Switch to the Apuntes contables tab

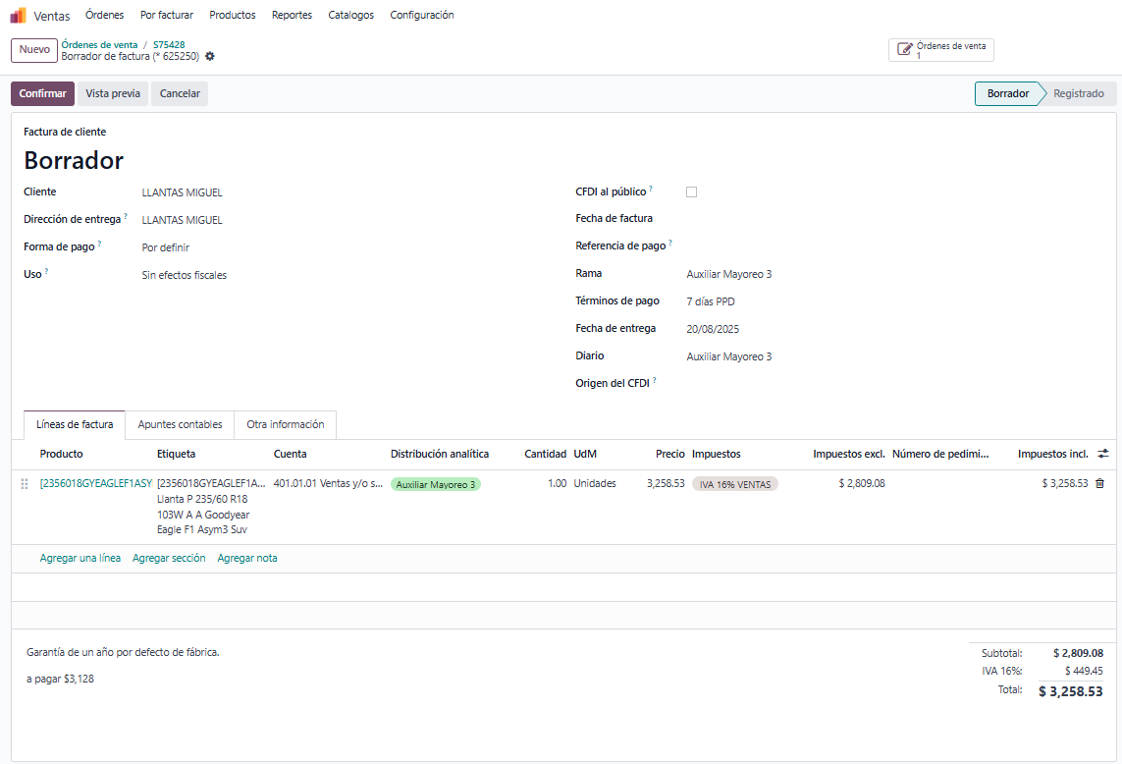180,424
